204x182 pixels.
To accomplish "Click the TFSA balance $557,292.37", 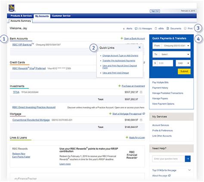I will coord(131,92).
